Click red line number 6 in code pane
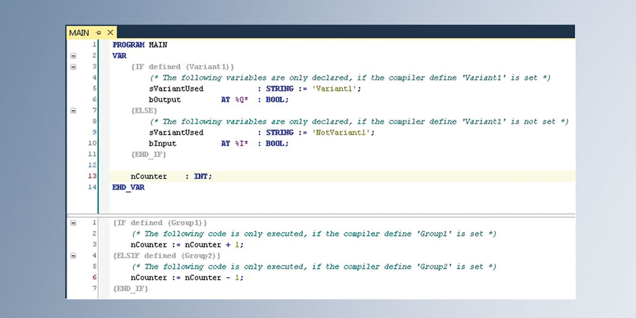The width and height of the screenshot is (636, 318). pos(94,278)
